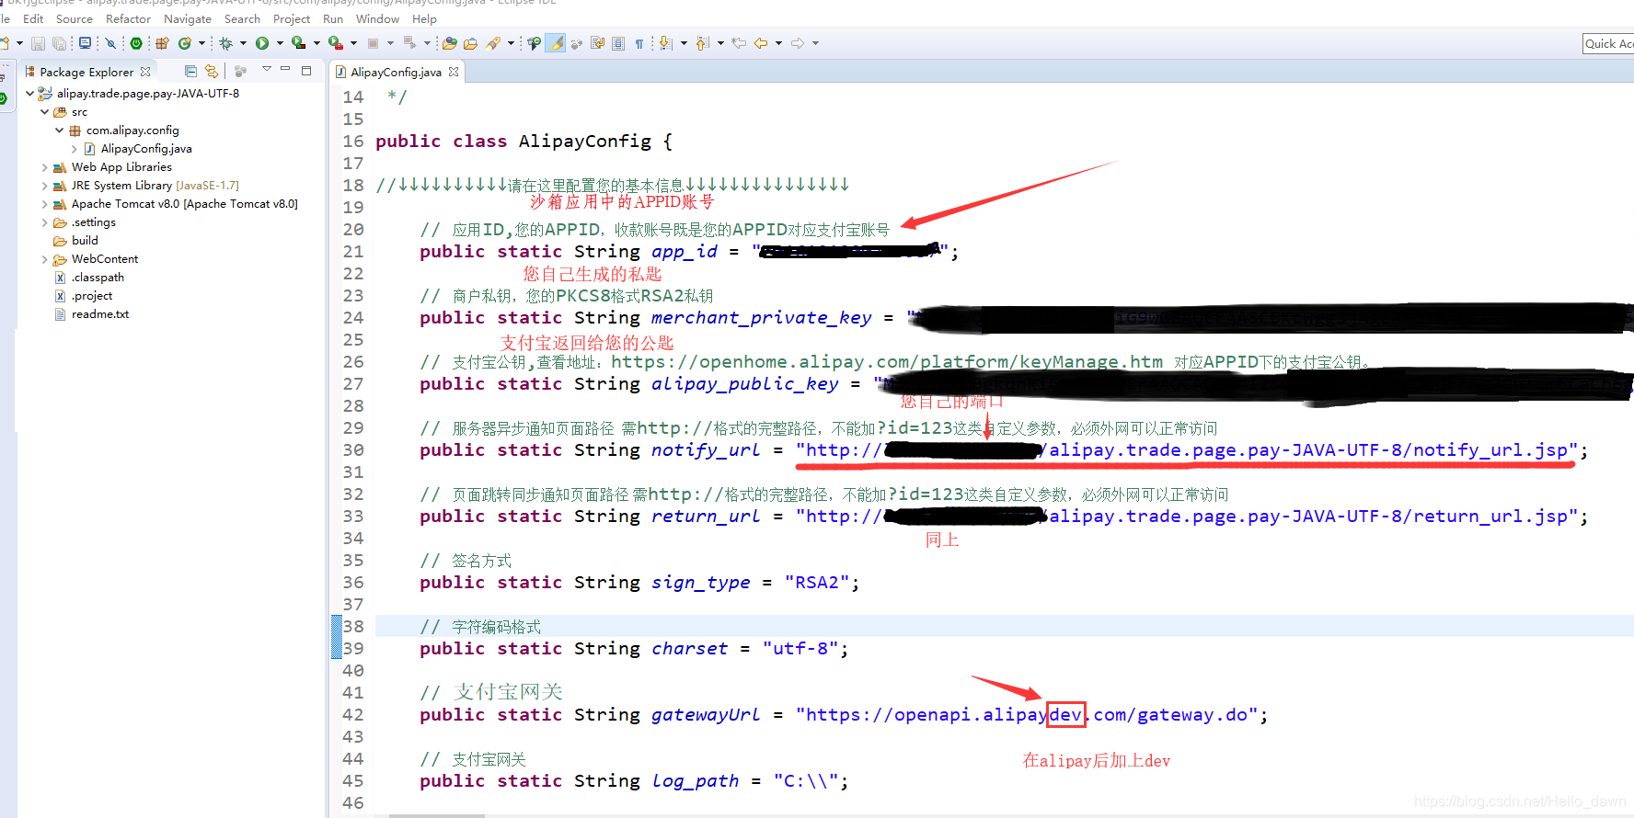Select the .classpath file
The height and width of the screenshot is (818, 1634).
[x=98, y=278]
